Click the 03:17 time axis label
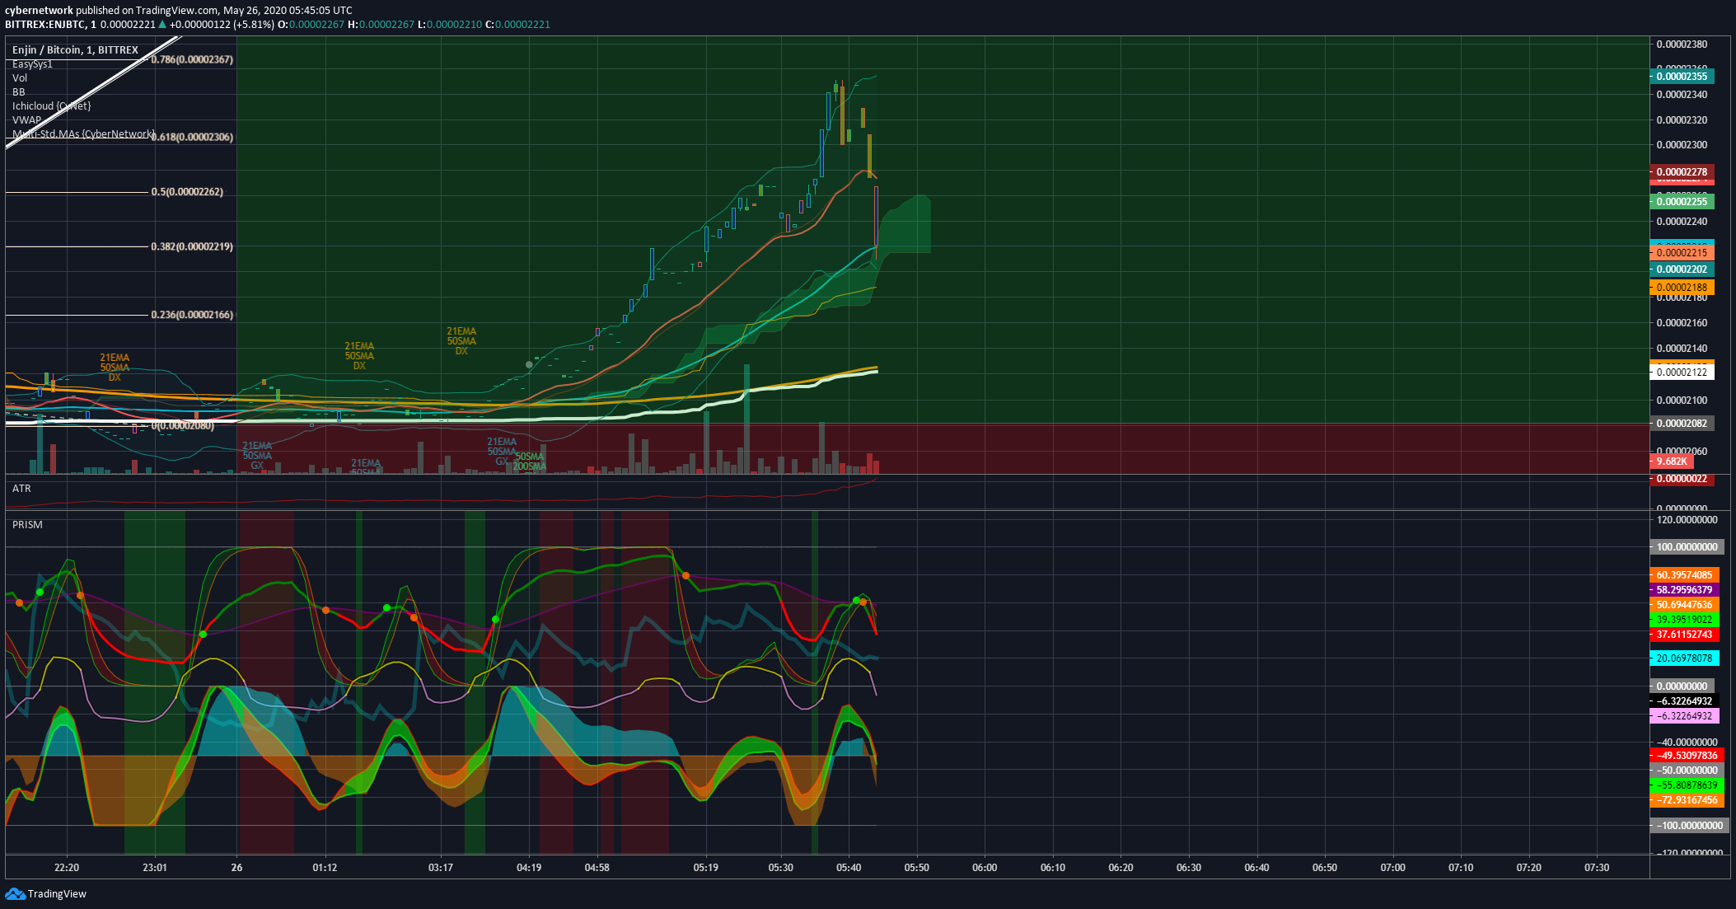This screenshot has height=909, width=1736. [441, 868]
